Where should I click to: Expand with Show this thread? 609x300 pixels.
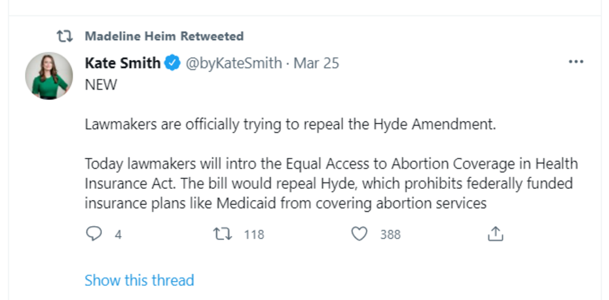click(139, 280)
